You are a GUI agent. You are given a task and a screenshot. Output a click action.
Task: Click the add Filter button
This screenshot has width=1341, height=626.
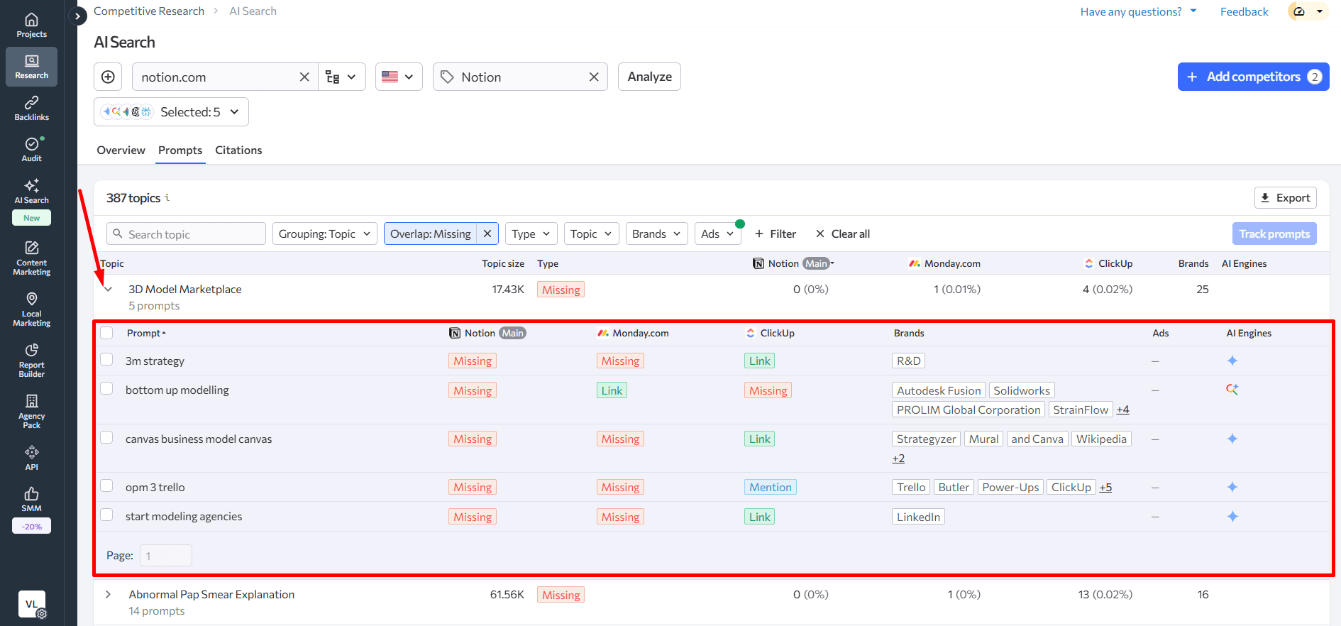[775, 234]
